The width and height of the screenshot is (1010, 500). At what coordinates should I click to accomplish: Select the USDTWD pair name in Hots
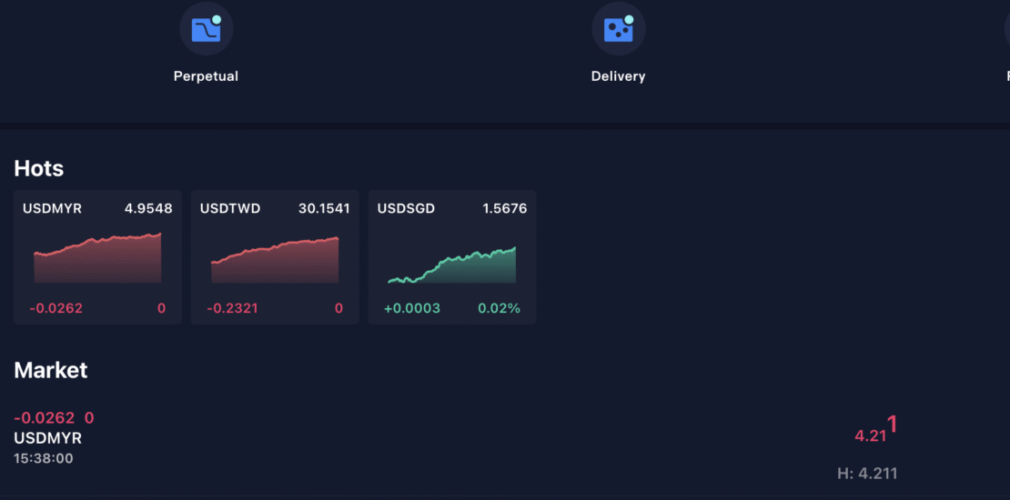click(x=230, y=208)
